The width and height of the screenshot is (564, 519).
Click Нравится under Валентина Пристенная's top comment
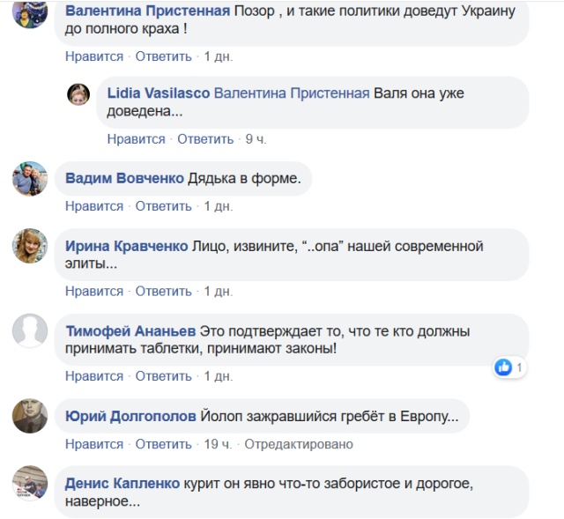[94, 56]
